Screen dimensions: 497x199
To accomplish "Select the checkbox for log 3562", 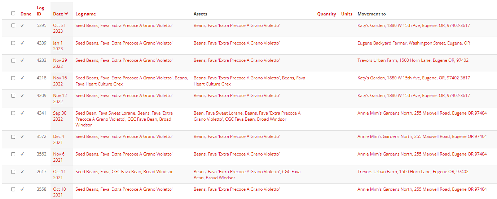I will pos(13,154).
